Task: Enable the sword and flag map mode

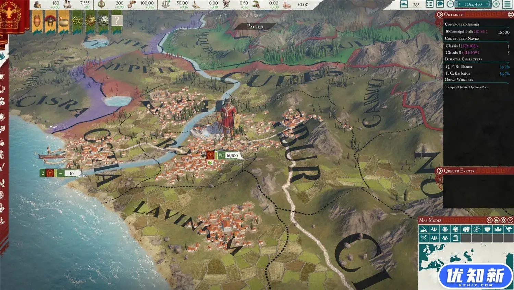Action: coord(509,229)
